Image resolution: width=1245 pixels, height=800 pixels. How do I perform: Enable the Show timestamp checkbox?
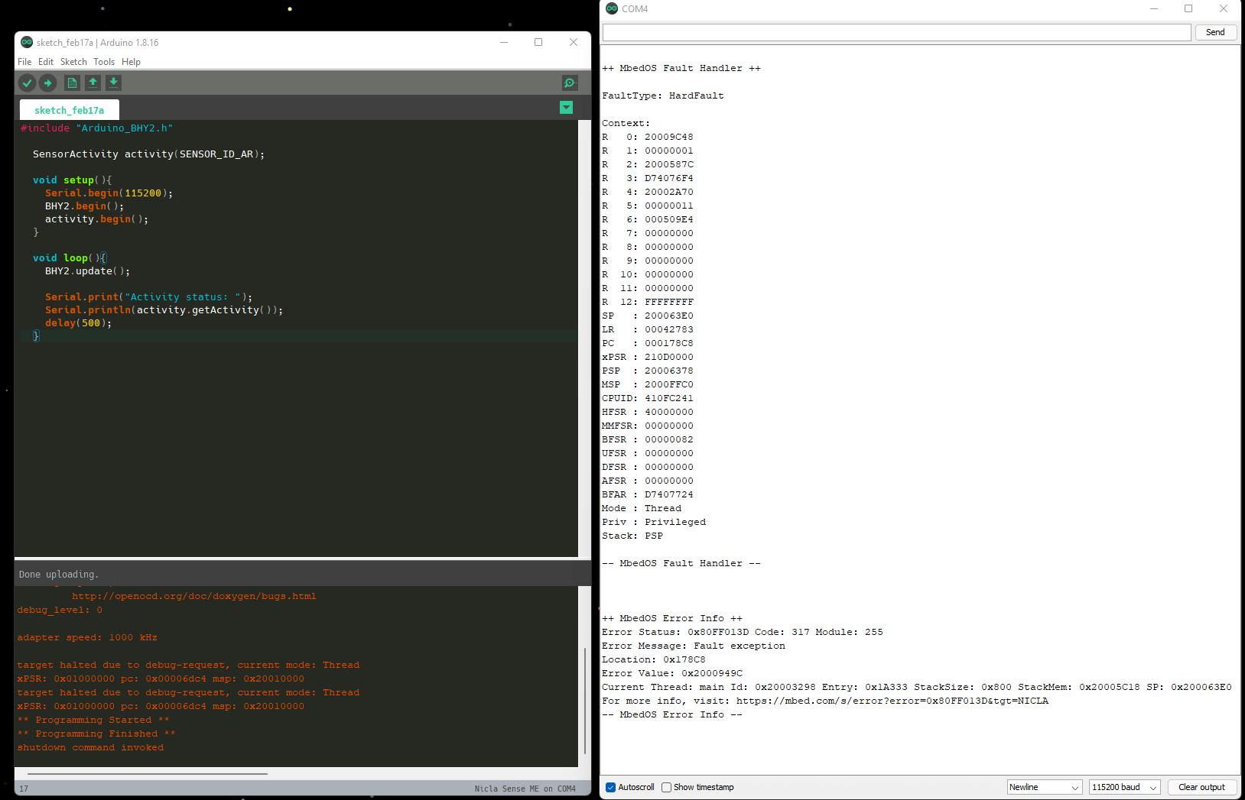pos(666,787)
